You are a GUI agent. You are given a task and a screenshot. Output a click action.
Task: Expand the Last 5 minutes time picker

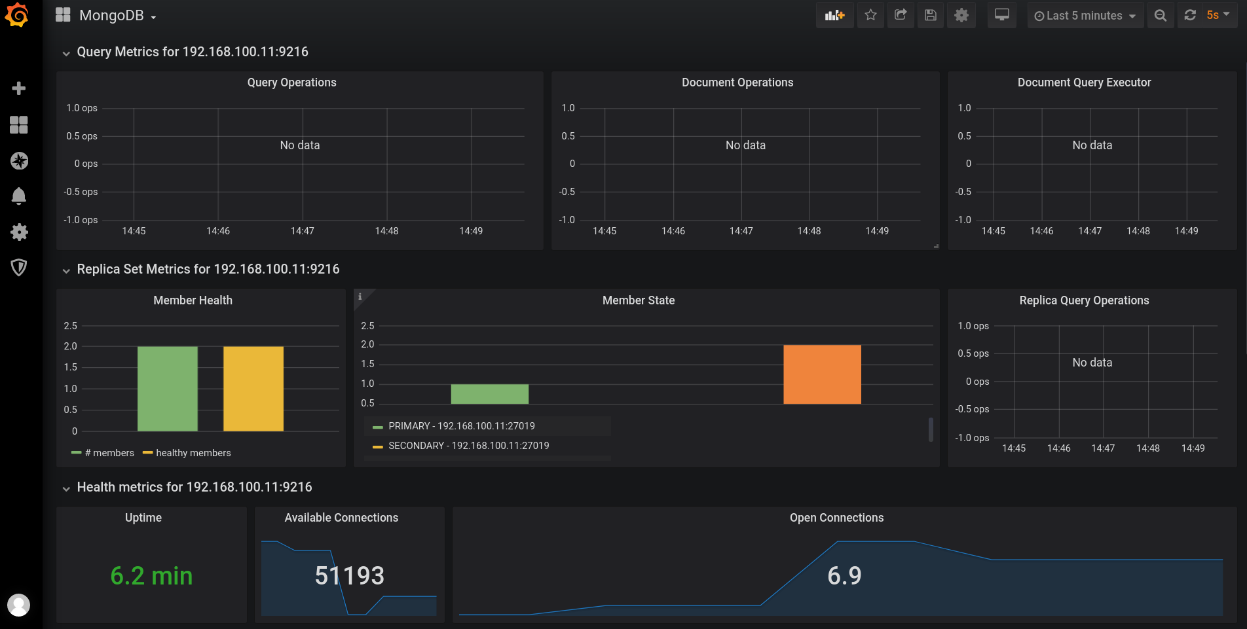[x=1085, y=15]
